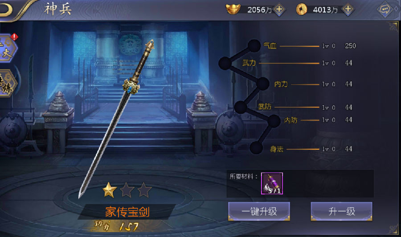
Task: Select the 武力 attribute node
Action: click(x=225, y=63)
